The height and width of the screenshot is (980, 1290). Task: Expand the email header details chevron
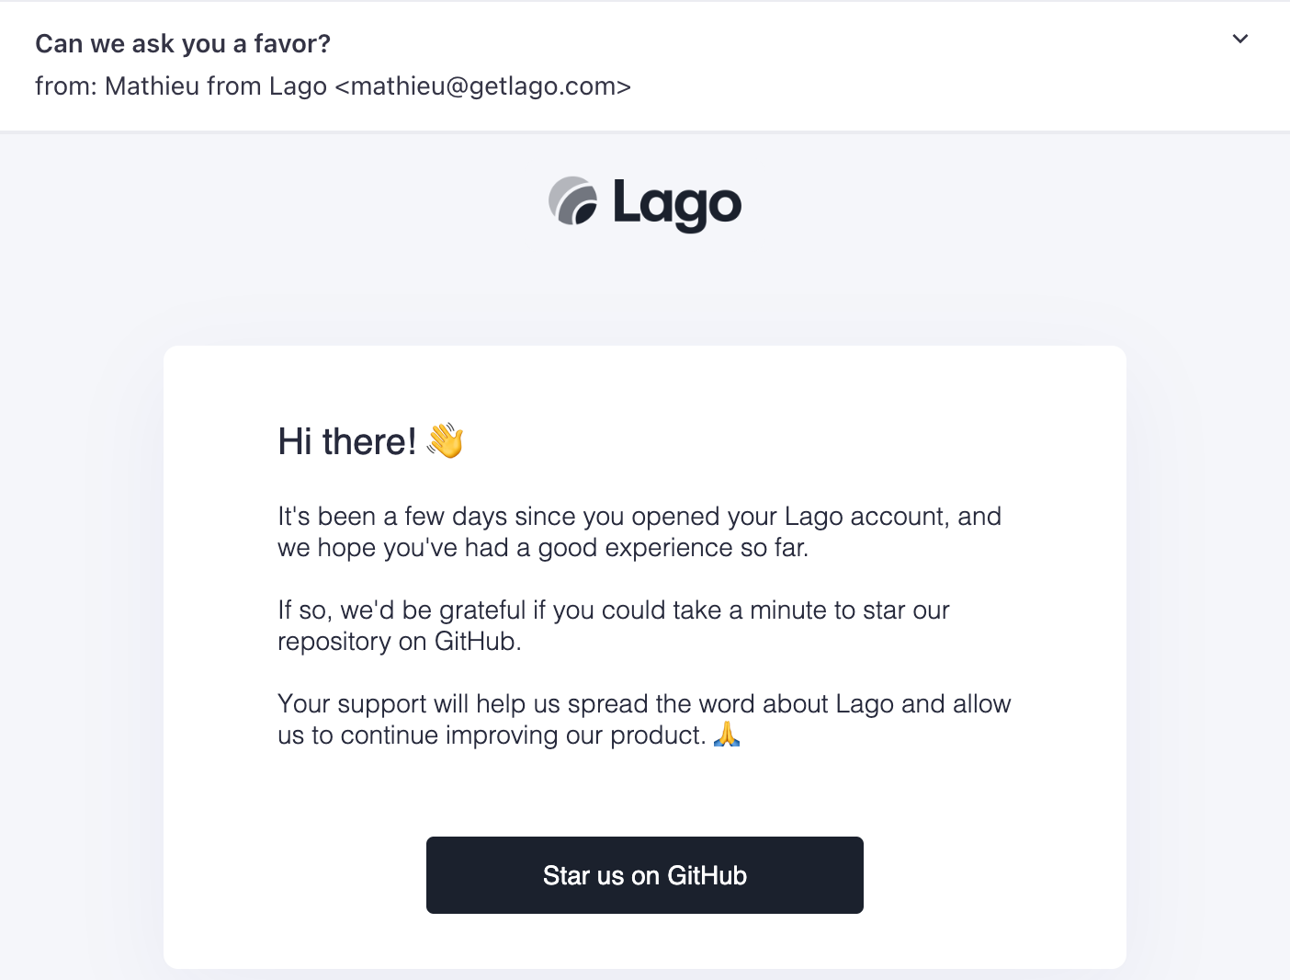(1239, 39)
